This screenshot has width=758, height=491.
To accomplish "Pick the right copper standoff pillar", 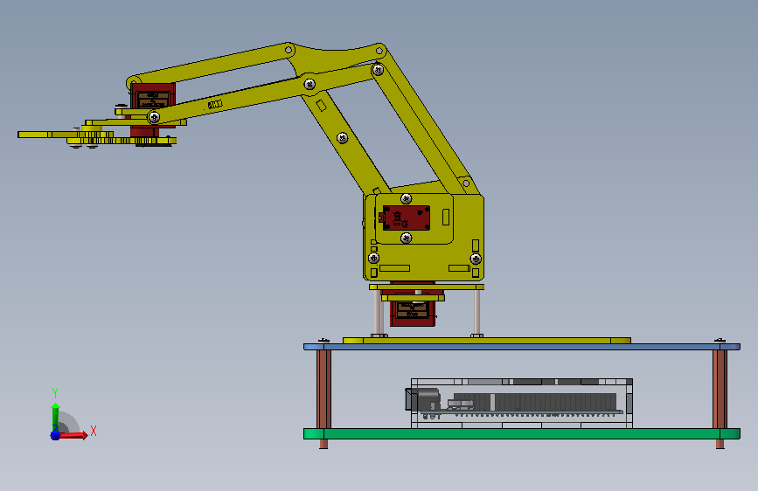I will click(720, 389).
